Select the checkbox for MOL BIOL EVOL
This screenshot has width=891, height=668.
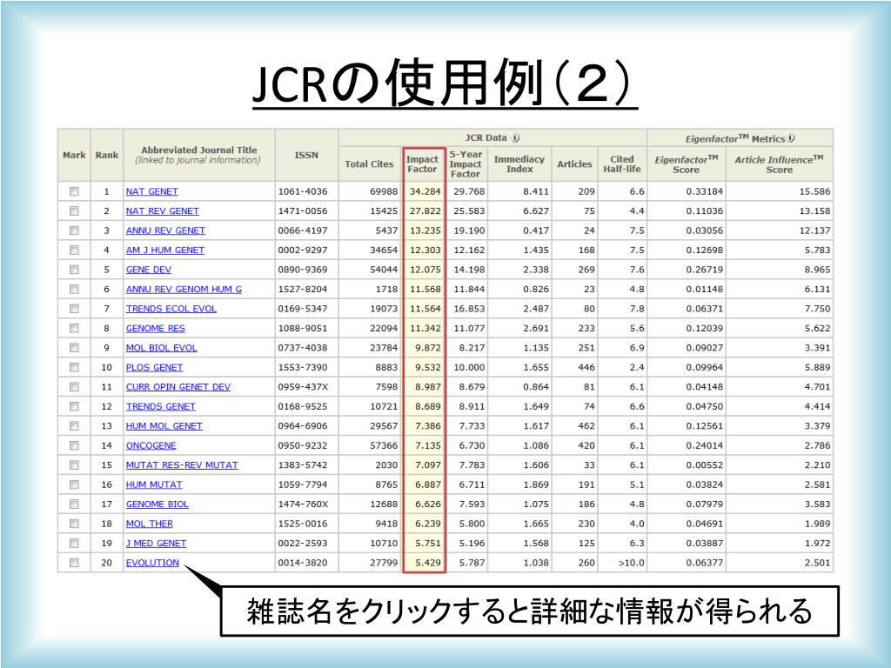[x=74, y=348]
